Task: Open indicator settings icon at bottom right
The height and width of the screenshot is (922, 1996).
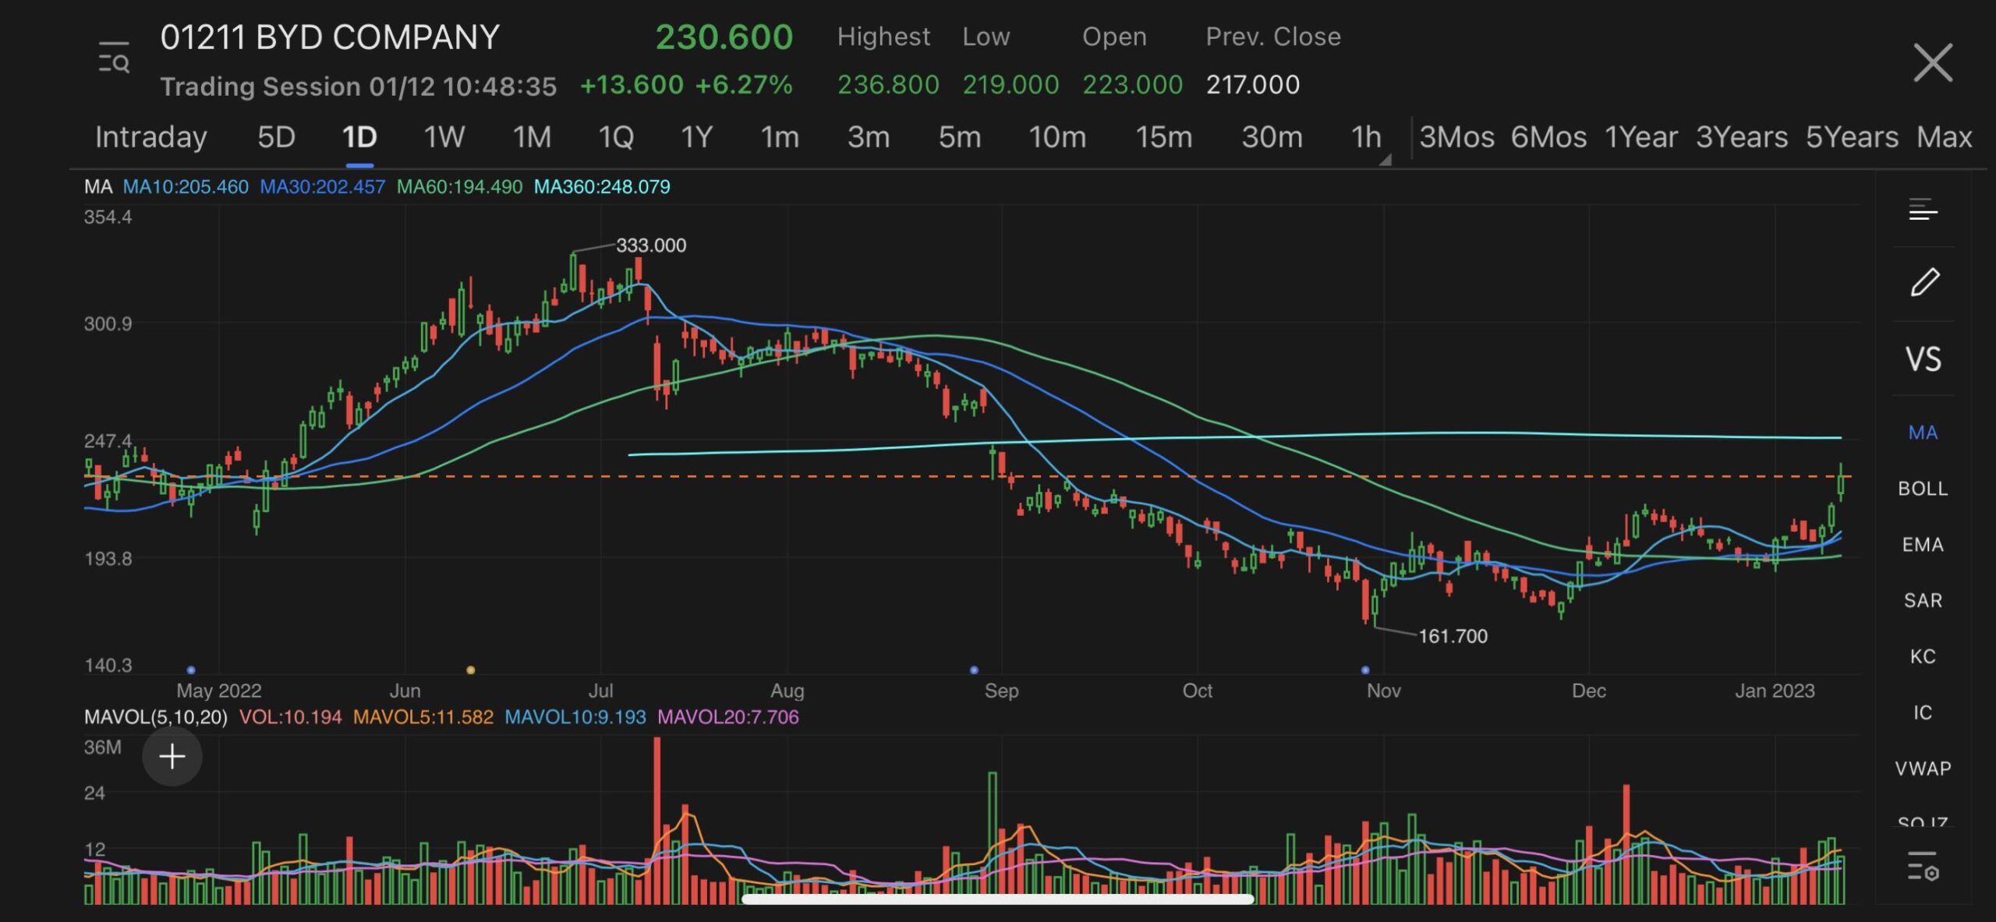Action: coord(1923,866)
